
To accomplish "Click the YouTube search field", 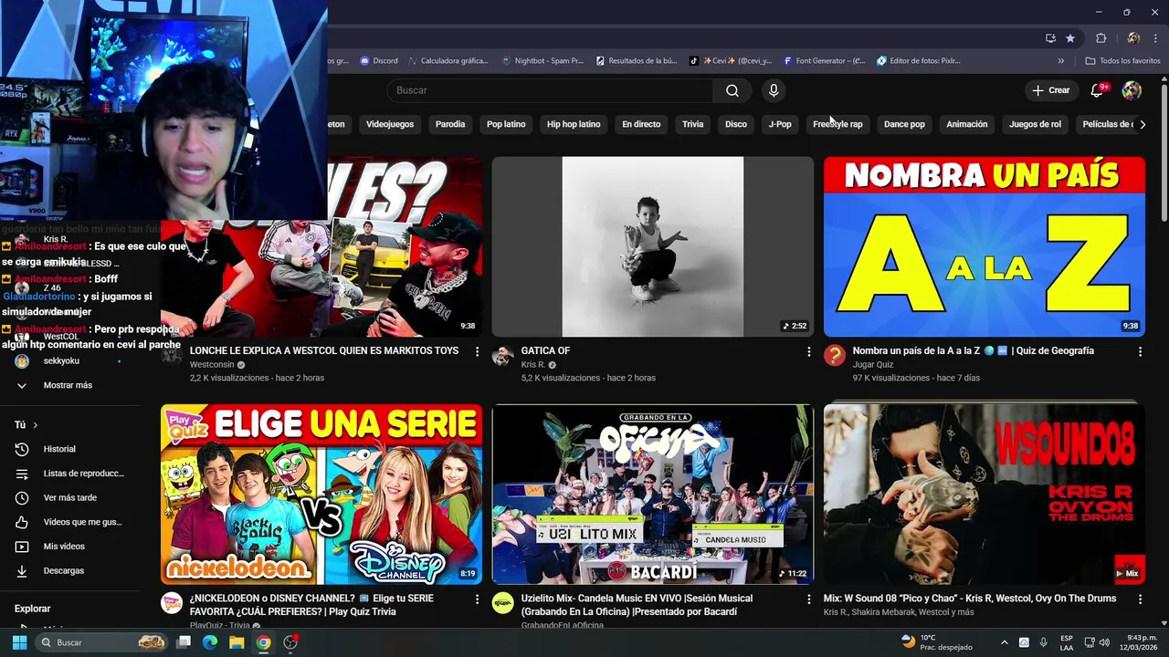I will coord(552,90).
